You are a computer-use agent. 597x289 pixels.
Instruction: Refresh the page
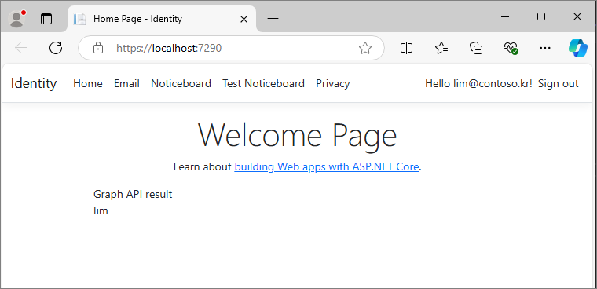[56, 48]
